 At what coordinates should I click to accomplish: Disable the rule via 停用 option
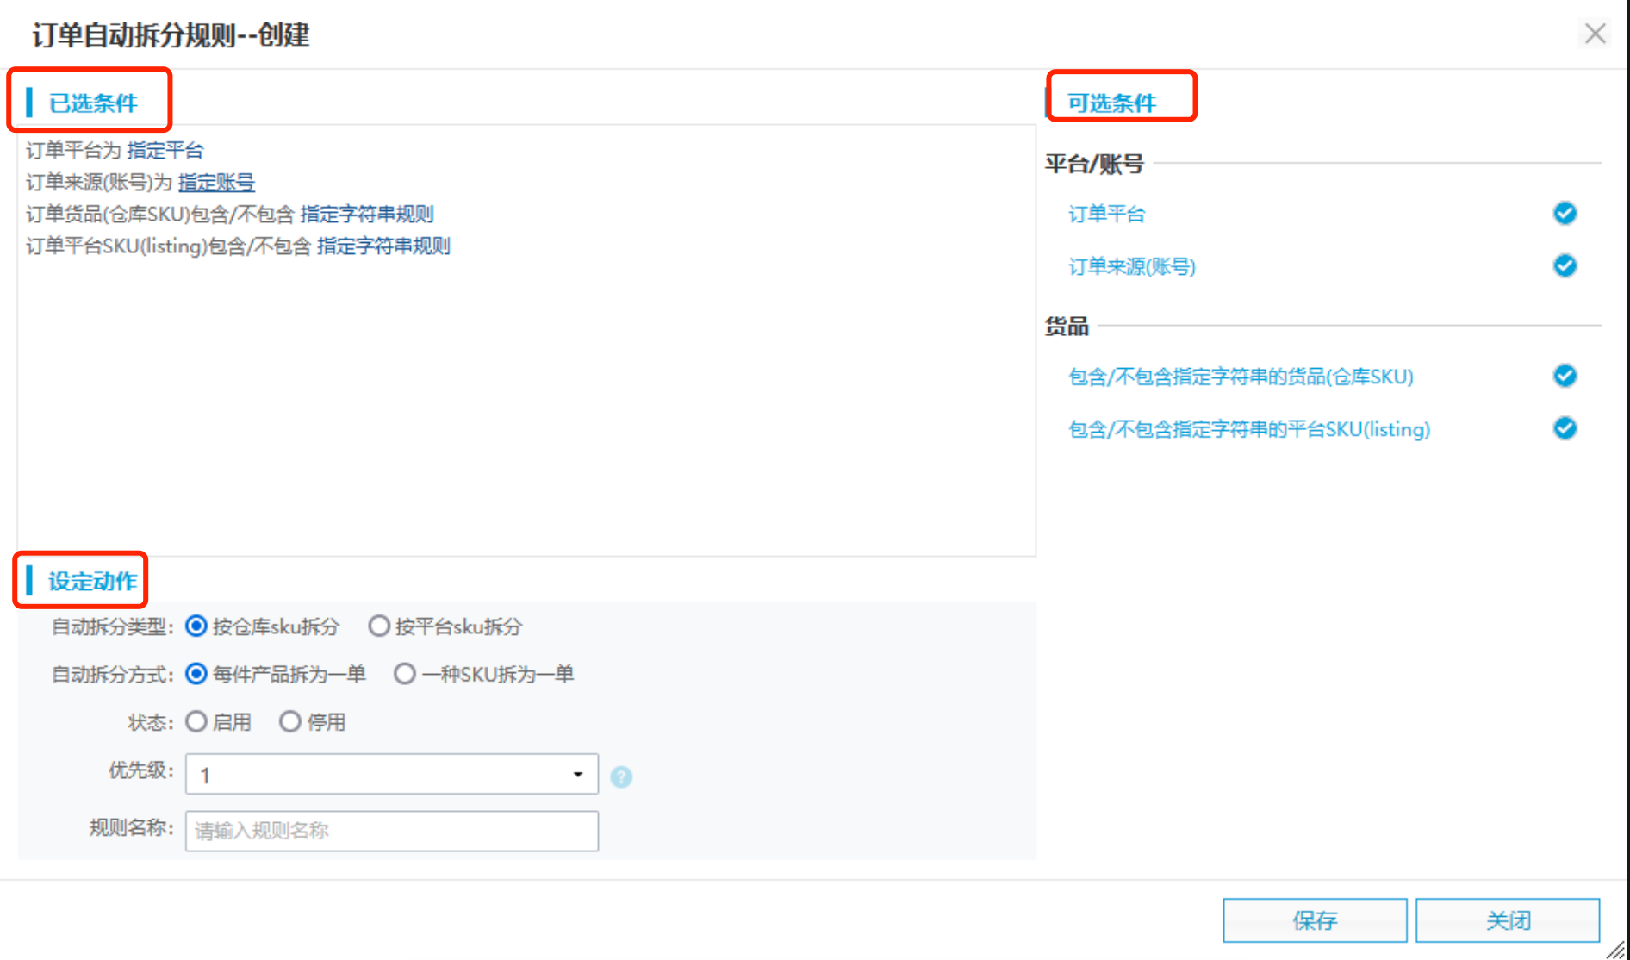click(x=290, y=722)
